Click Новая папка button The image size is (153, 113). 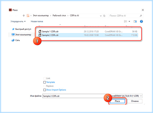tap(37, 21)
